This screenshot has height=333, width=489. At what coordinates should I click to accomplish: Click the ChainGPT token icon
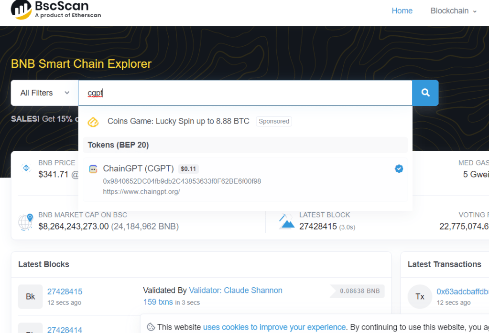click(x=93, y=169)
